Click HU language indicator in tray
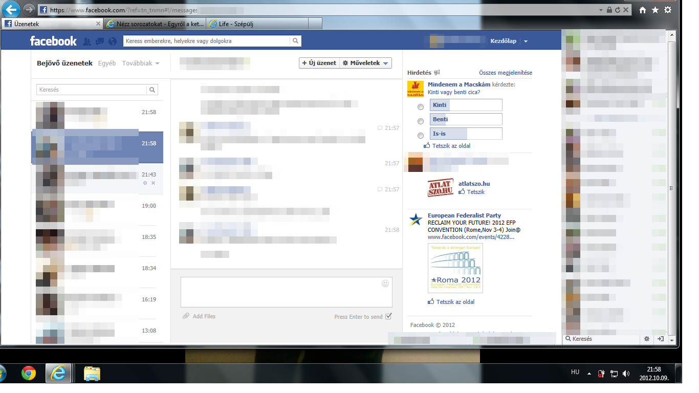Image resolution: width=699 pixels, height=393 pixels. 575,372
